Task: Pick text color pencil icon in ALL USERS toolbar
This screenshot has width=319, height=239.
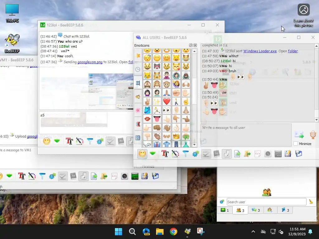Action: [x=175, y=154]
